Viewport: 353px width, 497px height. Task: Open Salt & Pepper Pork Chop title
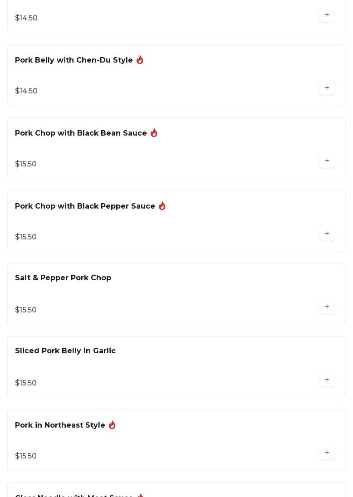click(x=63, y=278)
